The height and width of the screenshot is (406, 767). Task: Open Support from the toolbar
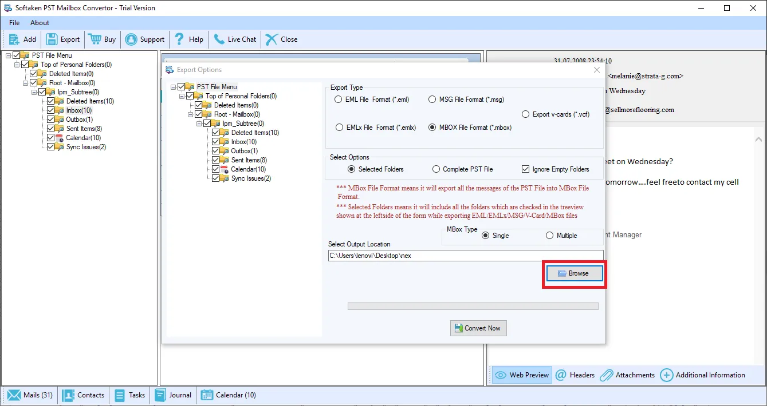click(x=145, y=39)
